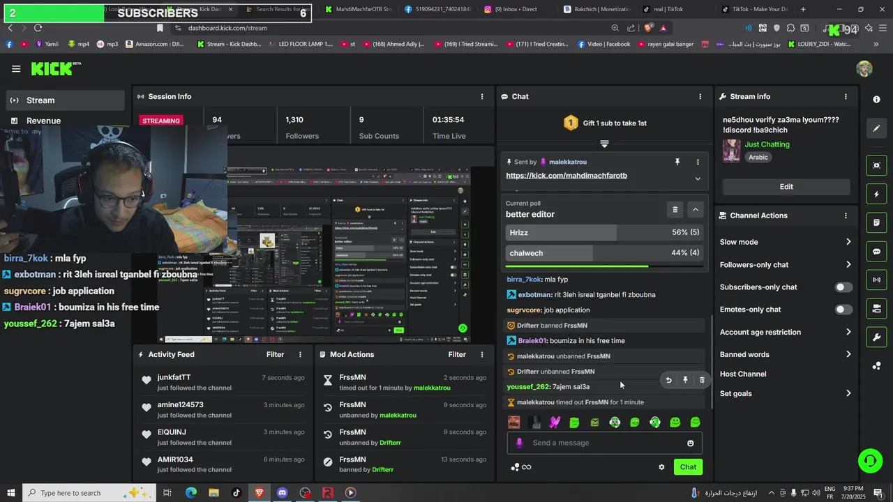
Task: Click the lightning bolt icon in right sidebar
Action: tap(876, 194)
